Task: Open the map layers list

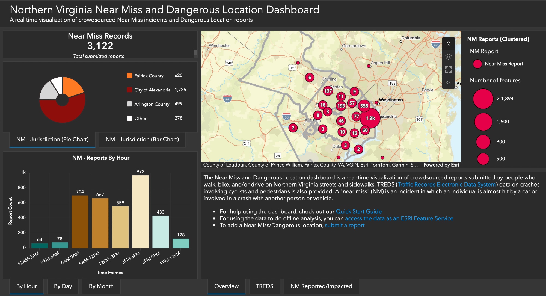Action: (448, 57)
